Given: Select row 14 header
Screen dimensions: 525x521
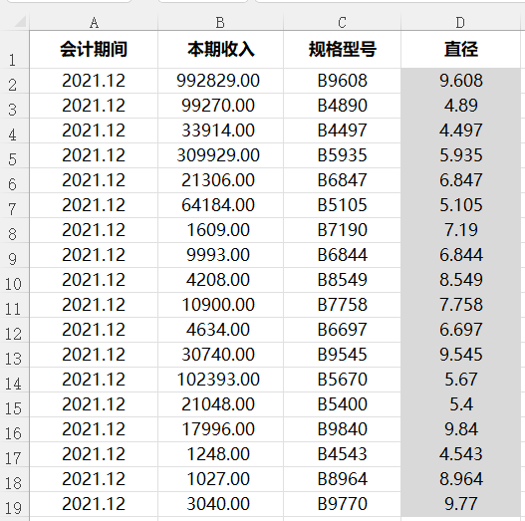Looking at the screenshot, I should click(13, 380).
